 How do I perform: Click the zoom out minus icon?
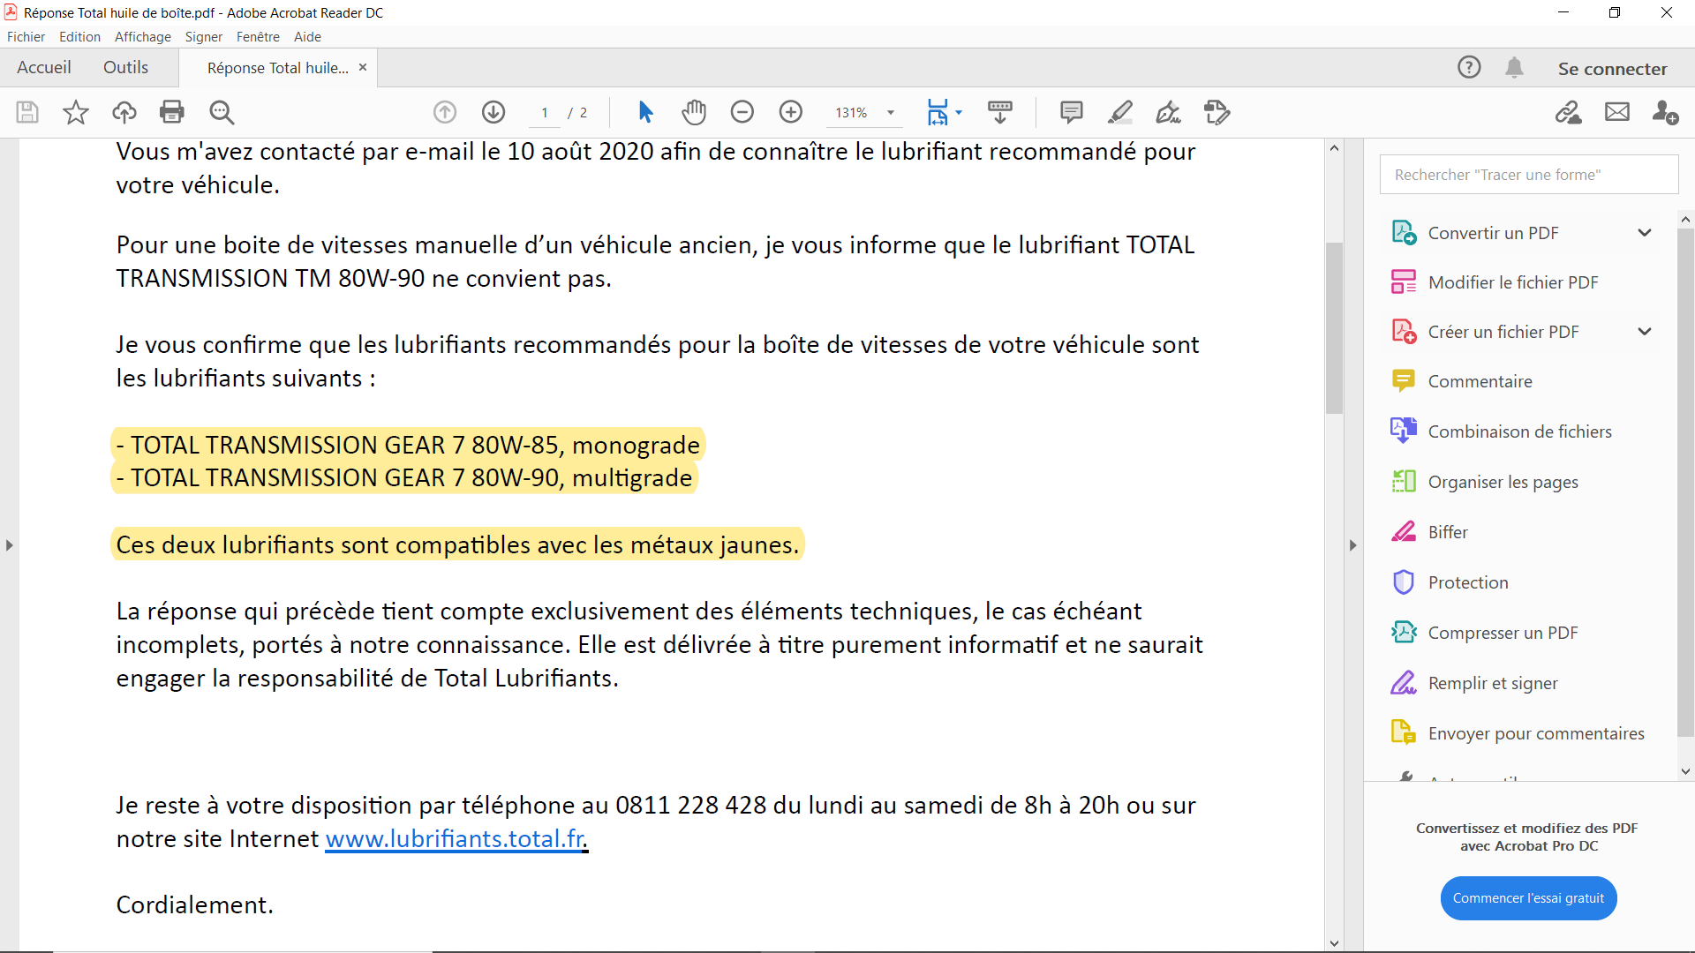point(742,112)
